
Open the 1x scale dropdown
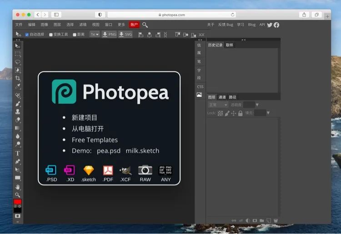pos(95,35)
